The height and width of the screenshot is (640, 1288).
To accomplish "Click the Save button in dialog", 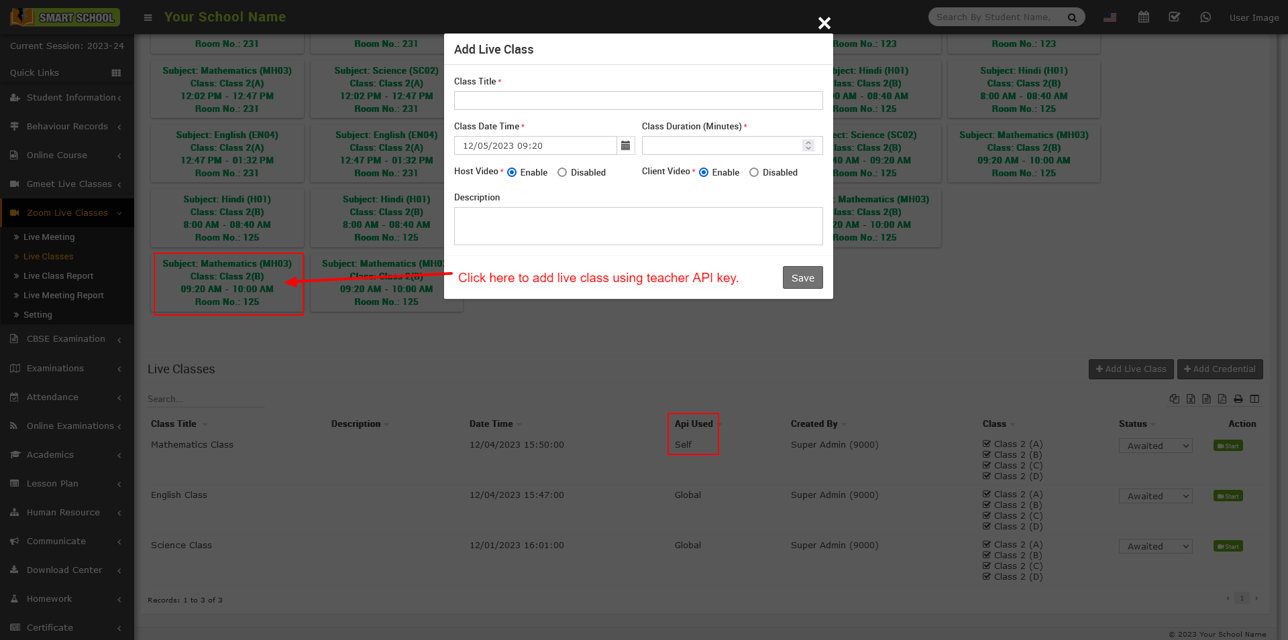I will (x=802, y=277).
